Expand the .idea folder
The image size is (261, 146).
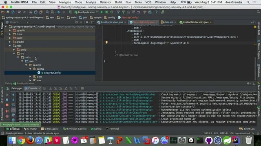pyautogui.click(x=10, y=34)
